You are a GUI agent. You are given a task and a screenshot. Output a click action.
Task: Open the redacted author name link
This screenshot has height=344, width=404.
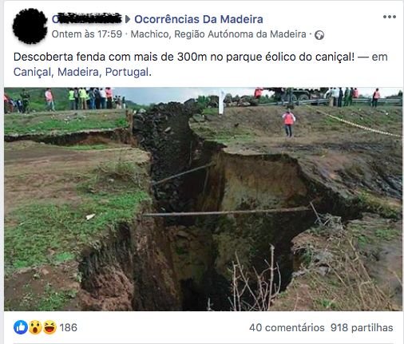[86, 18]
